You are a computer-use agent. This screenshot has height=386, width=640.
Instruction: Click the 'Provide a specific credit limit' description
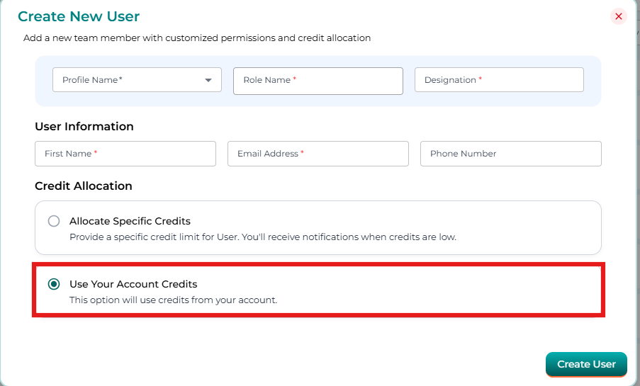(262, 237)
